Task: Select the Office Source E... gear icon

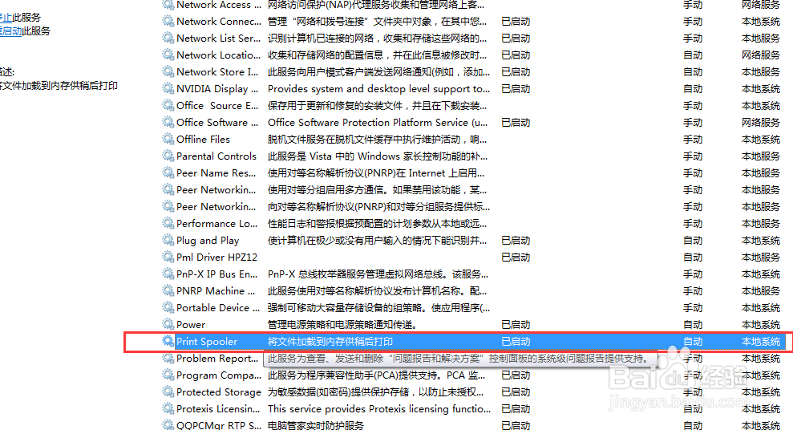Action: pos(168,105)
